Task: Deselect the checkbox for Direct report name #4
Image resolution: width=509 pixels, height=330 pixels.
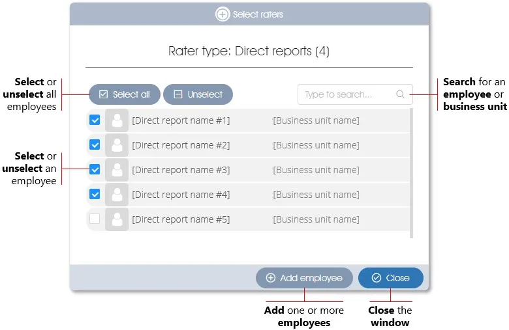Action: coord(95,195)
